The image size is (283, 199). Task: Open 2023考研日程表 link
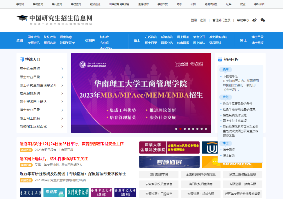pos(46,150)
